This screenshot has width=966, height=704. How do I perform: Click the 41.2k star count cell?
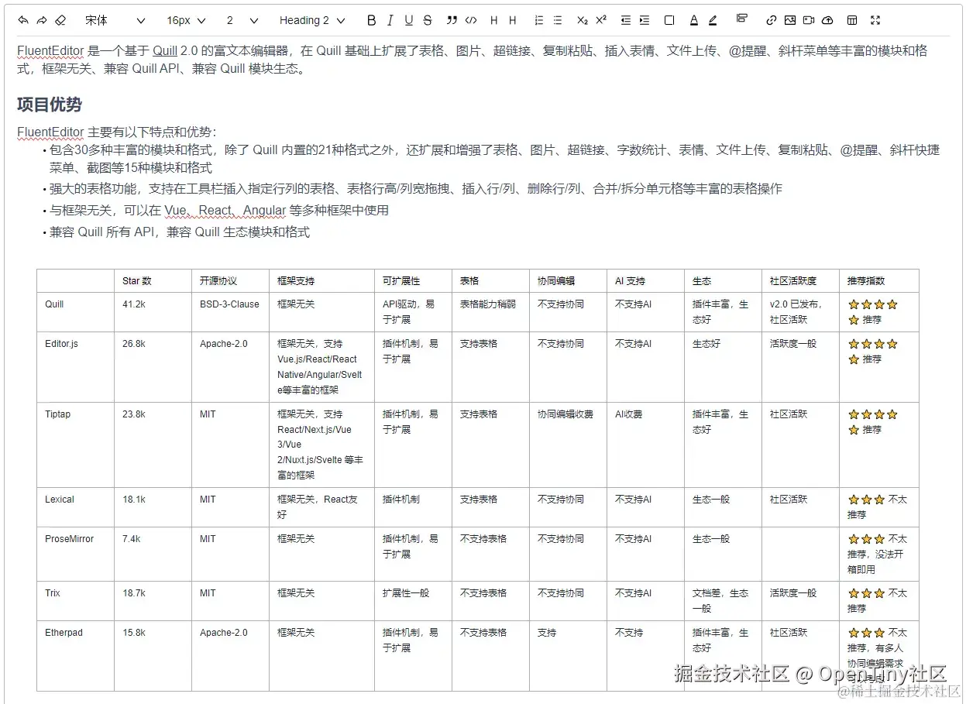pos(153,312)
